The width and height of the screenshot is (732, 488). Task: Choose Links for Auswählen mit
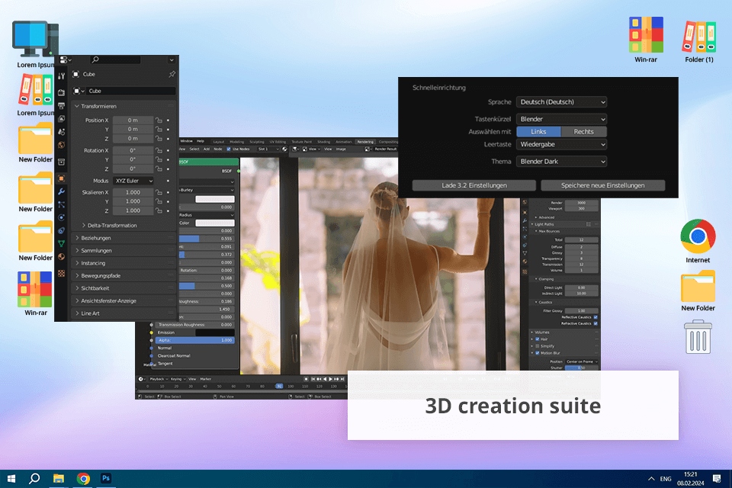coord(538,132)
